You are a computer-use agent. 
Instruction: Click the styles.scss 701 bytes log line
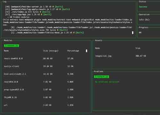pyautogui.click(x=35, y=30)
